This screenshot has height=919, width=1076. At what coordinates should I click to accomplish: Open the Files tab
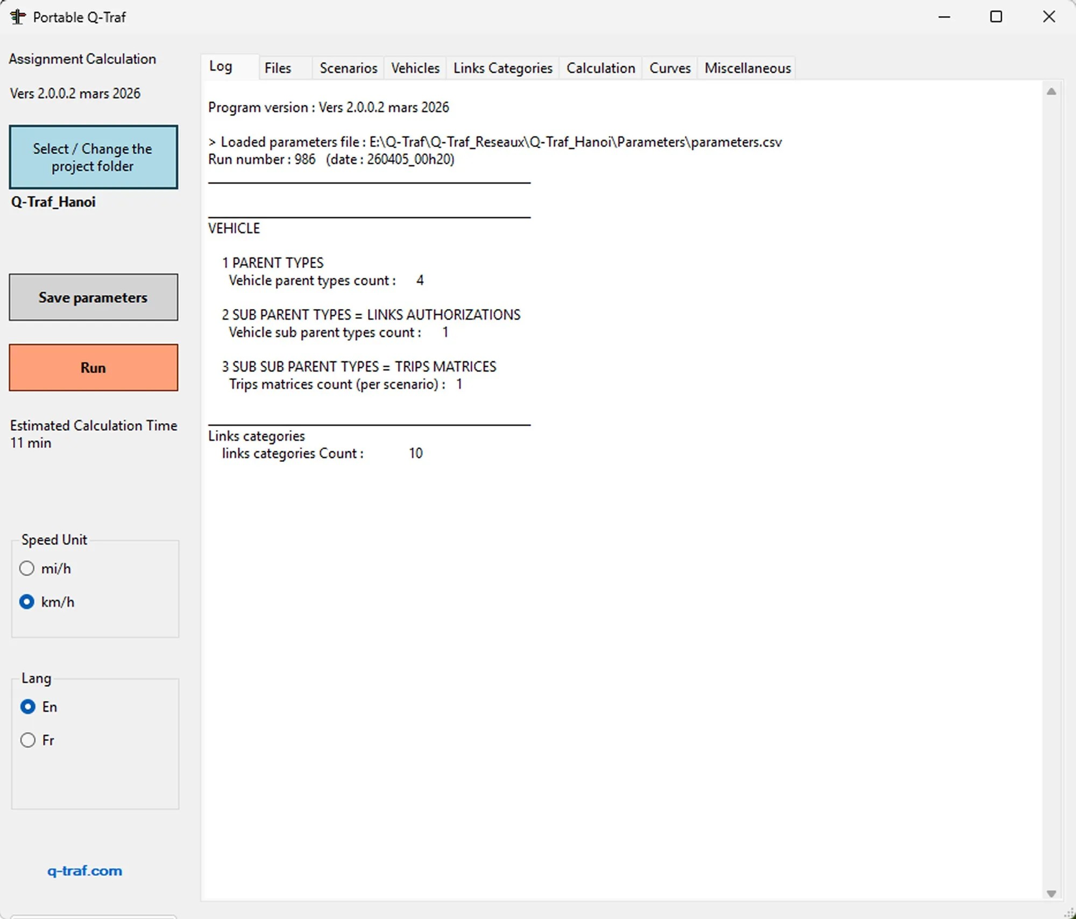coord(278,68)
